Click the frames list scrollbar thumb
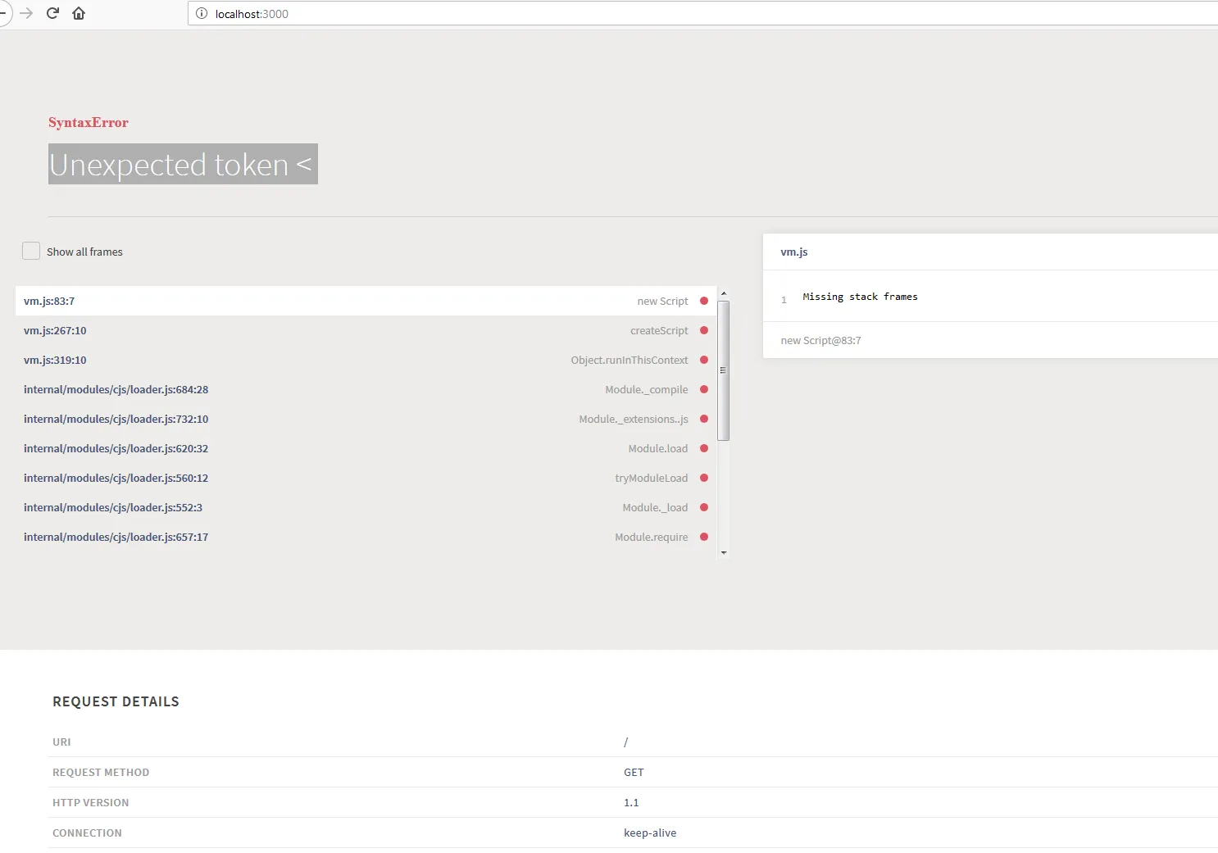This screenshot has height=853, width=1218. (x=723, y=370)
